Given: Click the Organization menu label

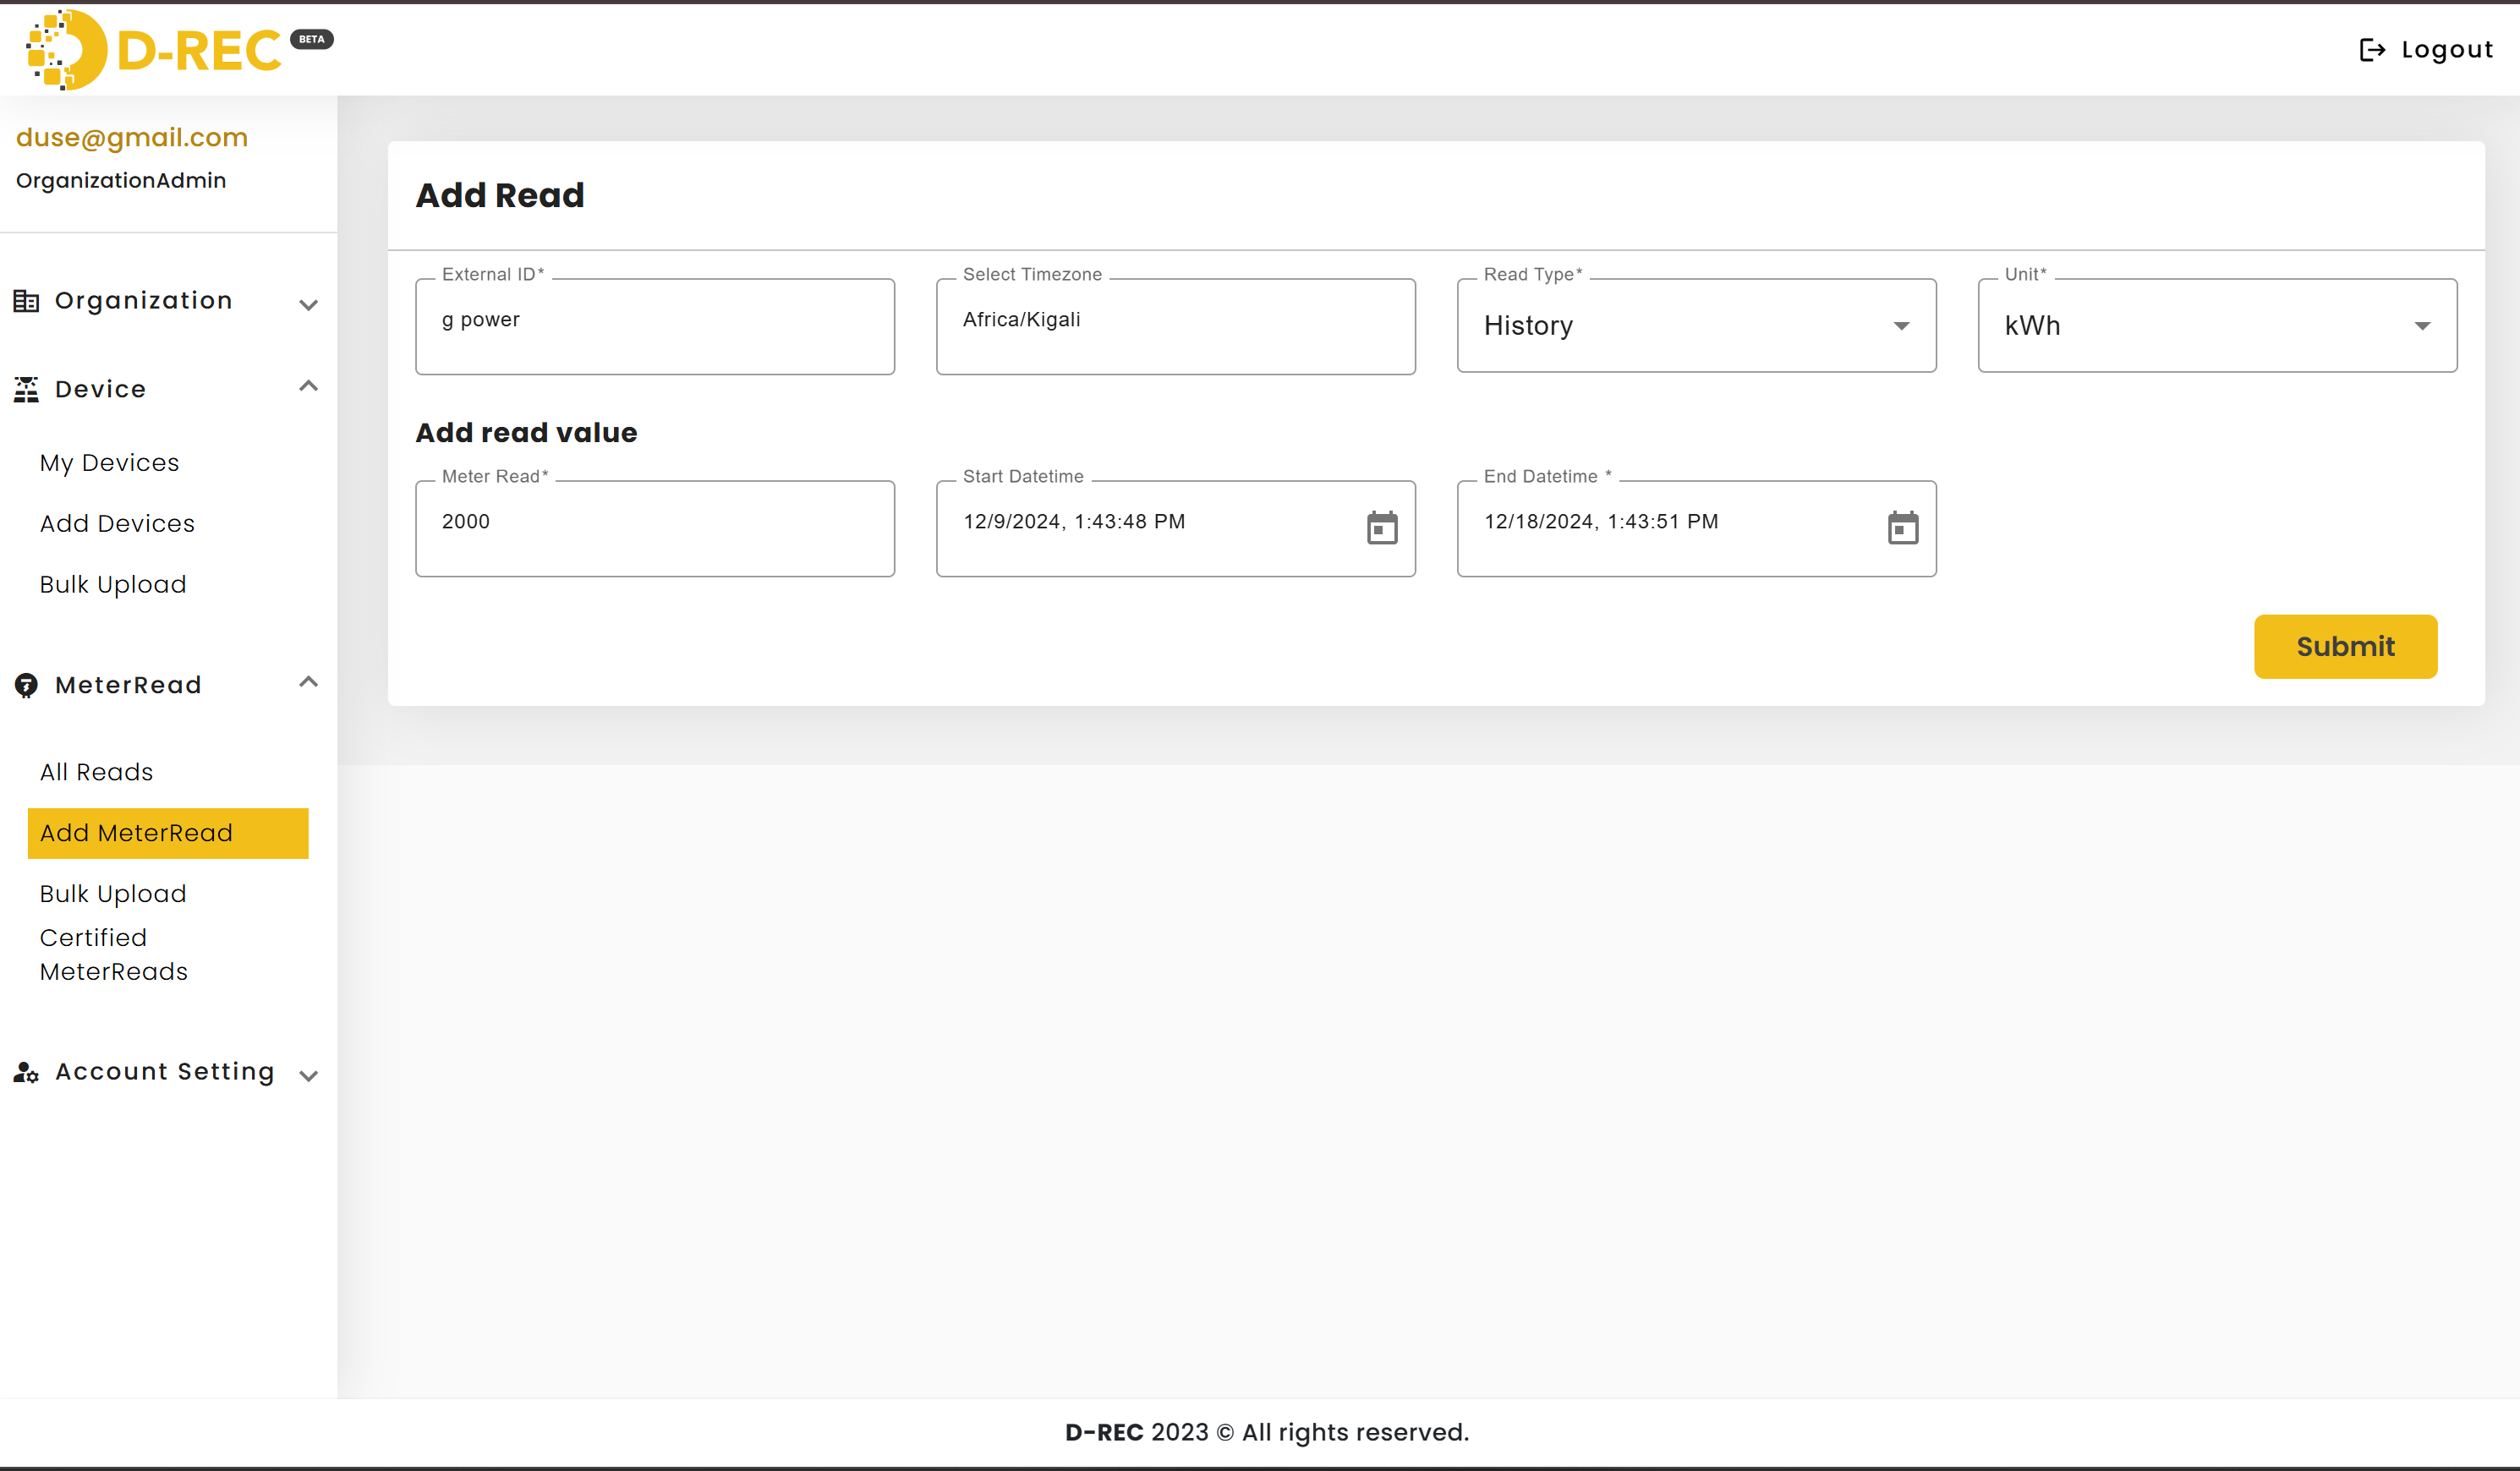Looking at the screenshot, I should coord(144,301).
